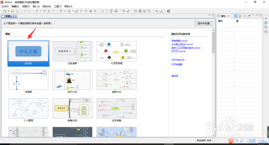Click Pin to selection icon in Properties

(x=249, y=16)
